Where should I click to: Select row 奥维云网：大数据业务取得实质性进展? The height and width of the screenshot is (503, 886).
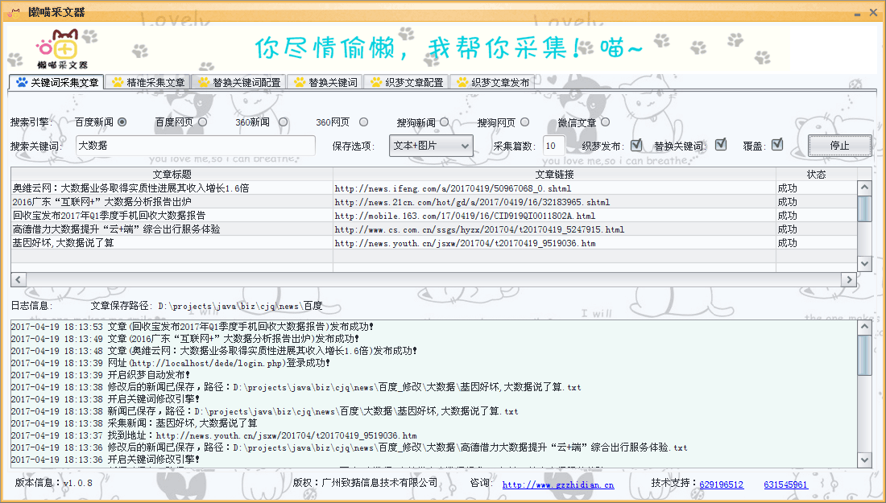[x=434, y=188]
